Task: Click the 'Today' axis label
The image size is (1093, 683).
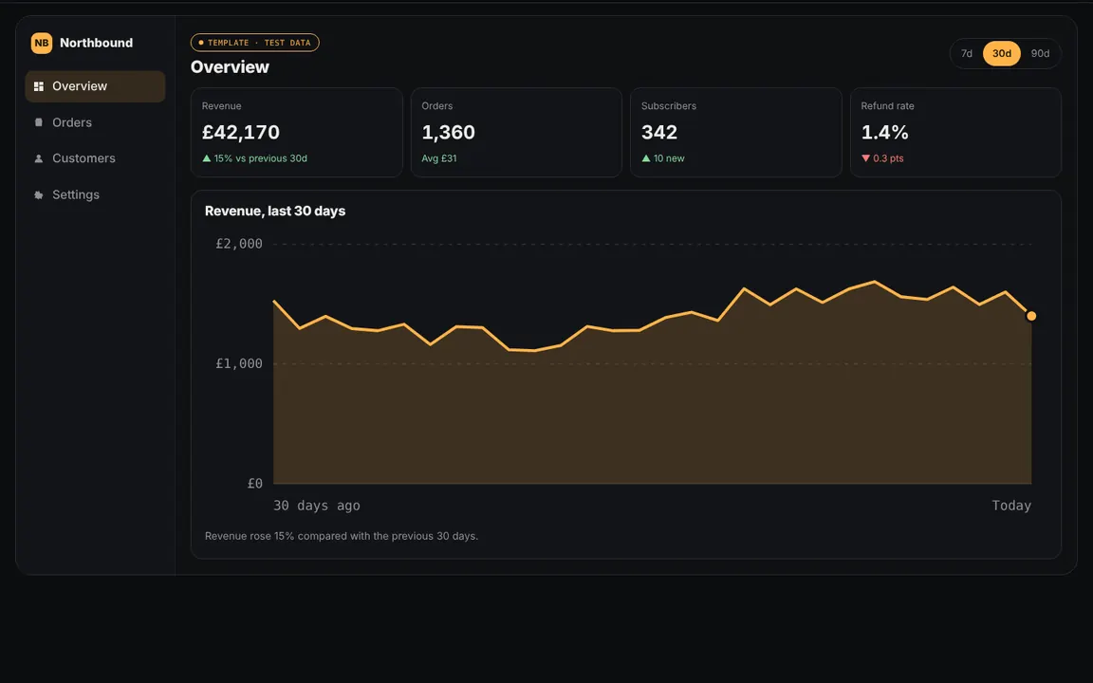Action: pyautogui.click(x=1011, y=506)
